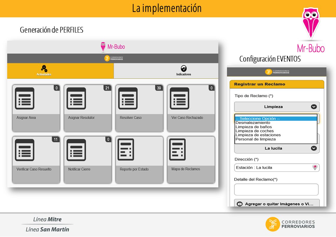Click the La implementación slide title

pos(167,8)
